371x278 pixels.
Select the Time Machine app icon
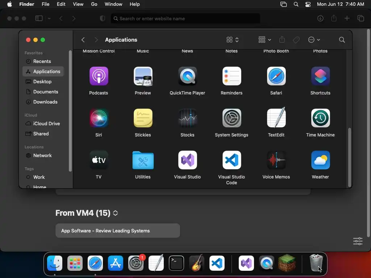tap(320, 118)
